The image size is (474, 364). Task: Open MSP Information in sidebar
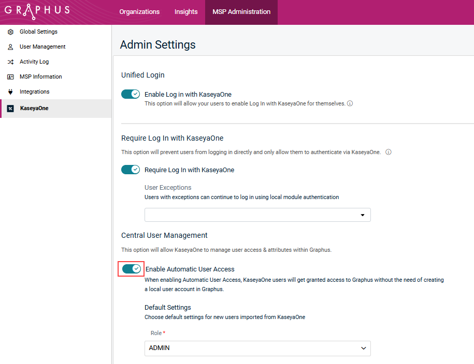click(41, 77)
